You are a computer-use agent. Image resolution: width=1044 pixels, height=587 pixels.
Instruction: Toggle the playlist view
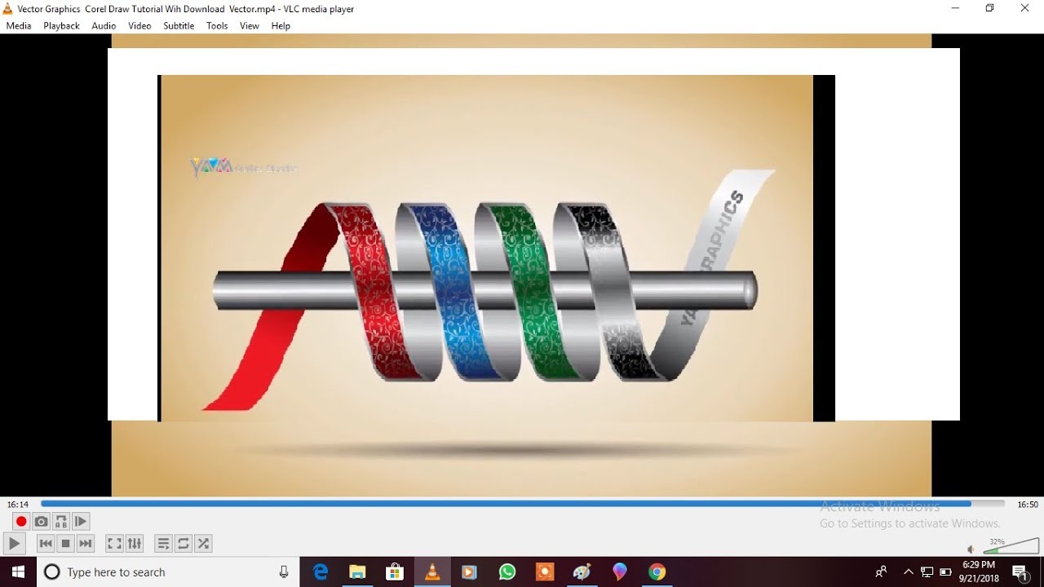163,543
